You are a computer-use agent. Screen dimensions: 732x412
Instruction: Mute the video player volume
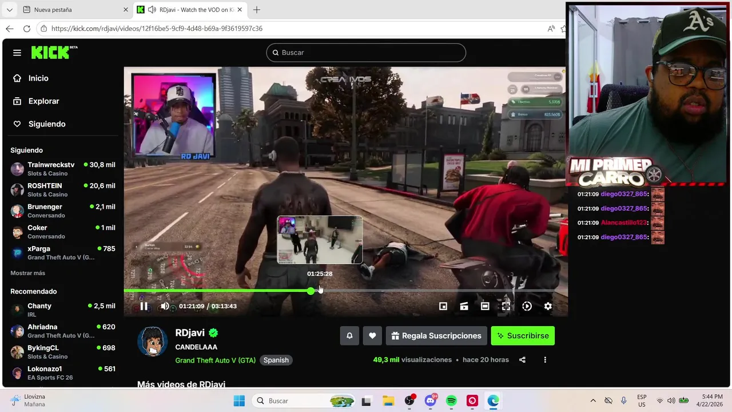coord(165,306)
